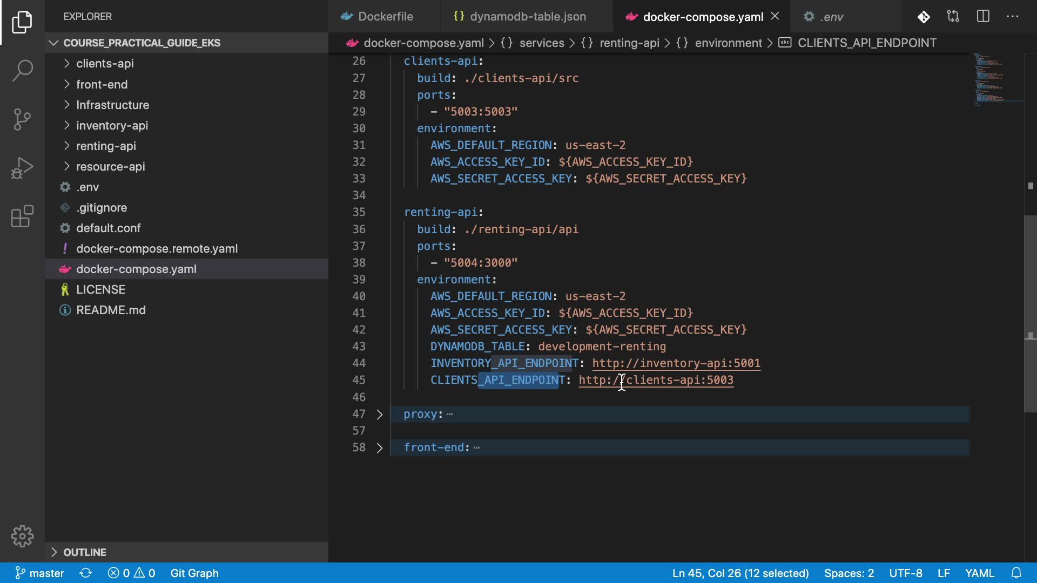Viewport: 1037px width, 583px height.
Task: Click the Split Editor Right icon
Action: 983,16
